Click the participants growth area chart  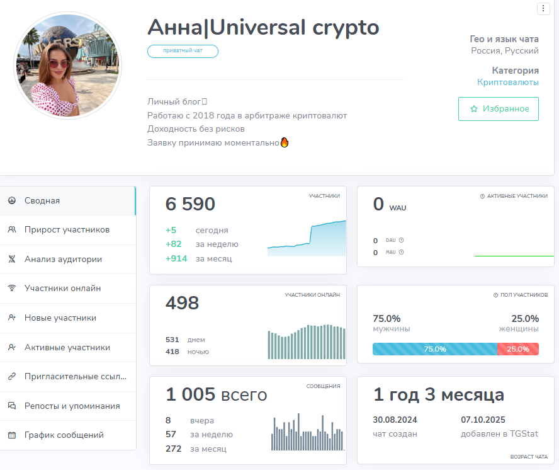pos(307,238)
